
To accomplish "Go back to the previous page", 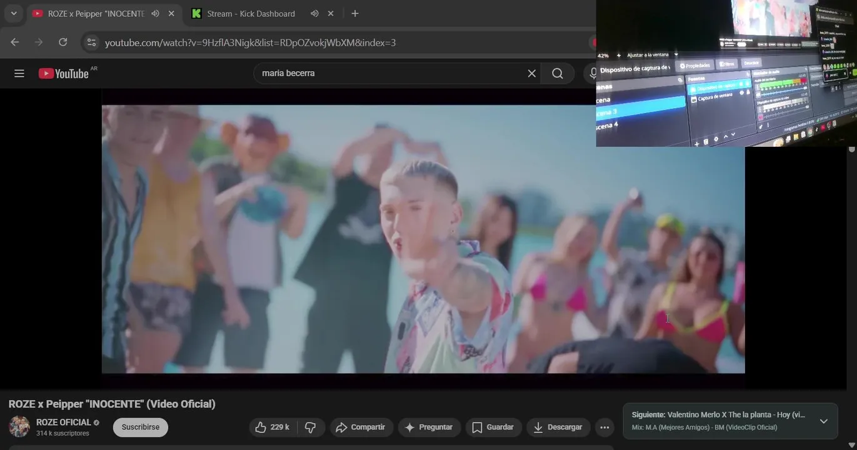I will (x=15, y=42).
